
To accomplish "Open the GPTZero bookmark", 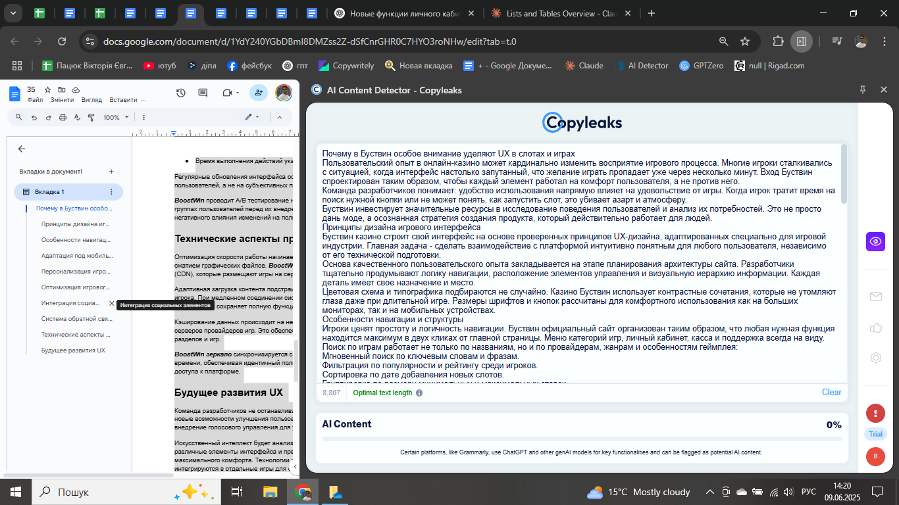I will [701, 66].
